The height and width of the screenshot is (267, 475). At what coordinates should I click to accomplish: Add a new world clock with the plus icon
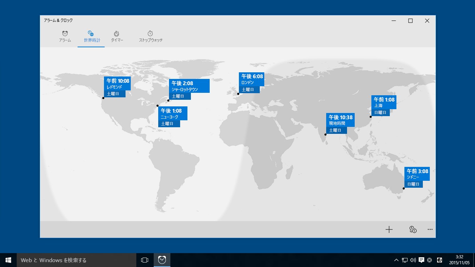tap(389, 229)
